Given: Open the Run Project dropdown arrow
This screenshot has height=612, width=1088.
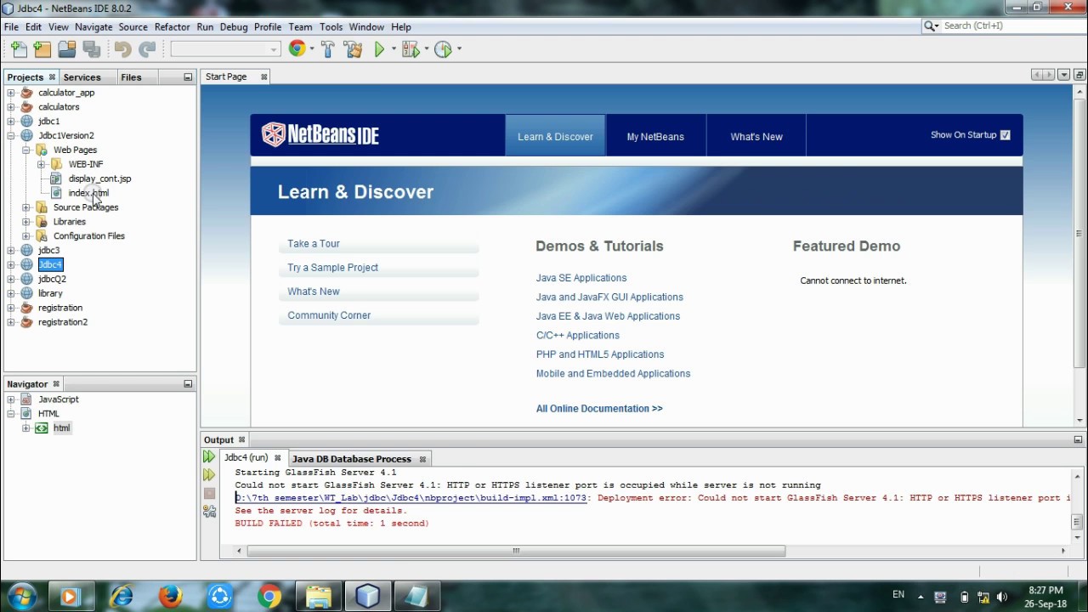Looking at the screenshot, I should tap(393, 49).
